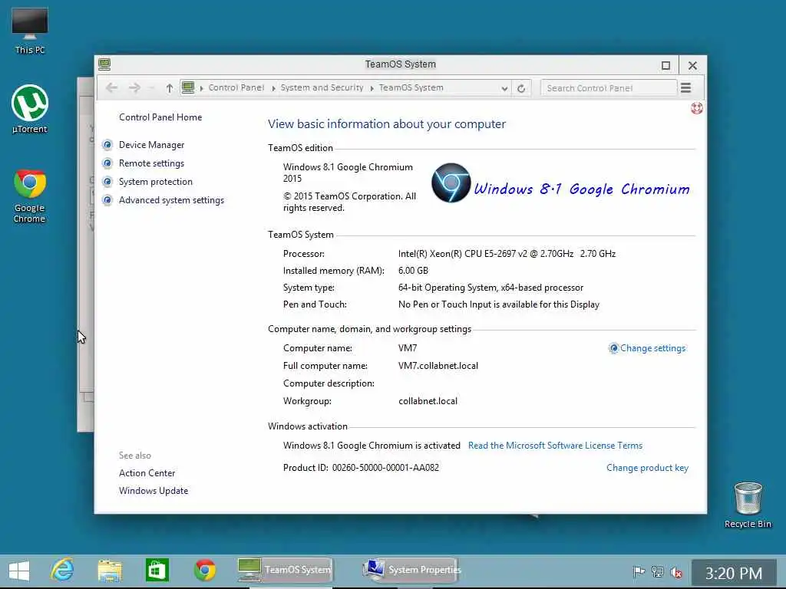
Task: Select the processor value Intel(R) Xeon(R) text
Action: pyautogui.click(x=507, y=254)
